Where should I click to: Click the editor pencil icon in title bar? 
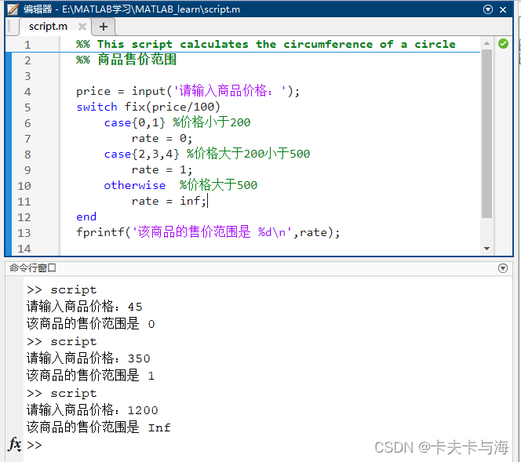click(x=12, y=9)
